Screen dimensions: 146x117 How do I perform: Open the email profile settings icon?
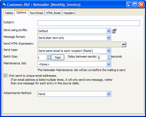pyautogui.click(x=114, y=31)
